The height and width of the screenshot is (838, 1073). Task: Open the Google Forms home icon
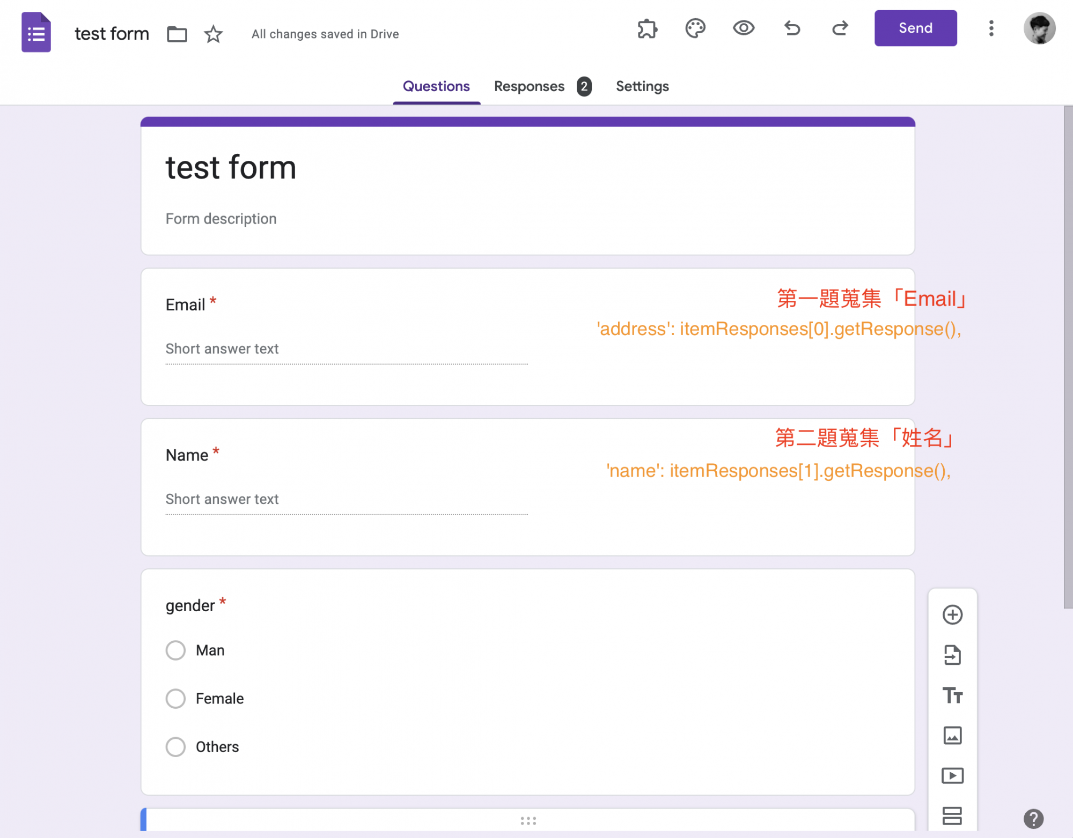36,32
